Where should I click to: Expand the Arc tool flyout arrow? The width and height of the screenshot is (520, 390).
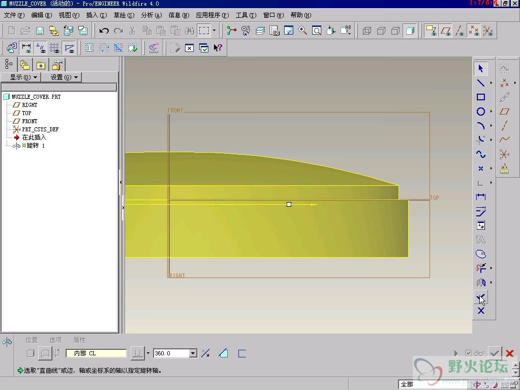[x=491, y=126]
